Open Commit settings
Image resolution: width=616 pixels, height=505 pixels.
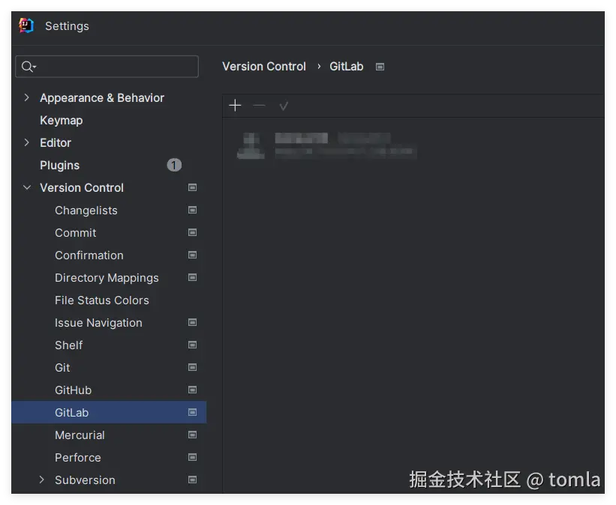click(x=76, y=233)
